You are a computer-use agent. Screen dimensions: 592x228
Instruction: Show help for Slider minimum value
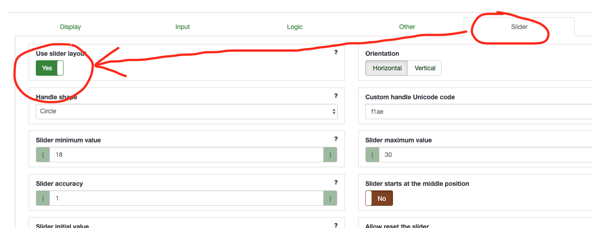(336, 139)
